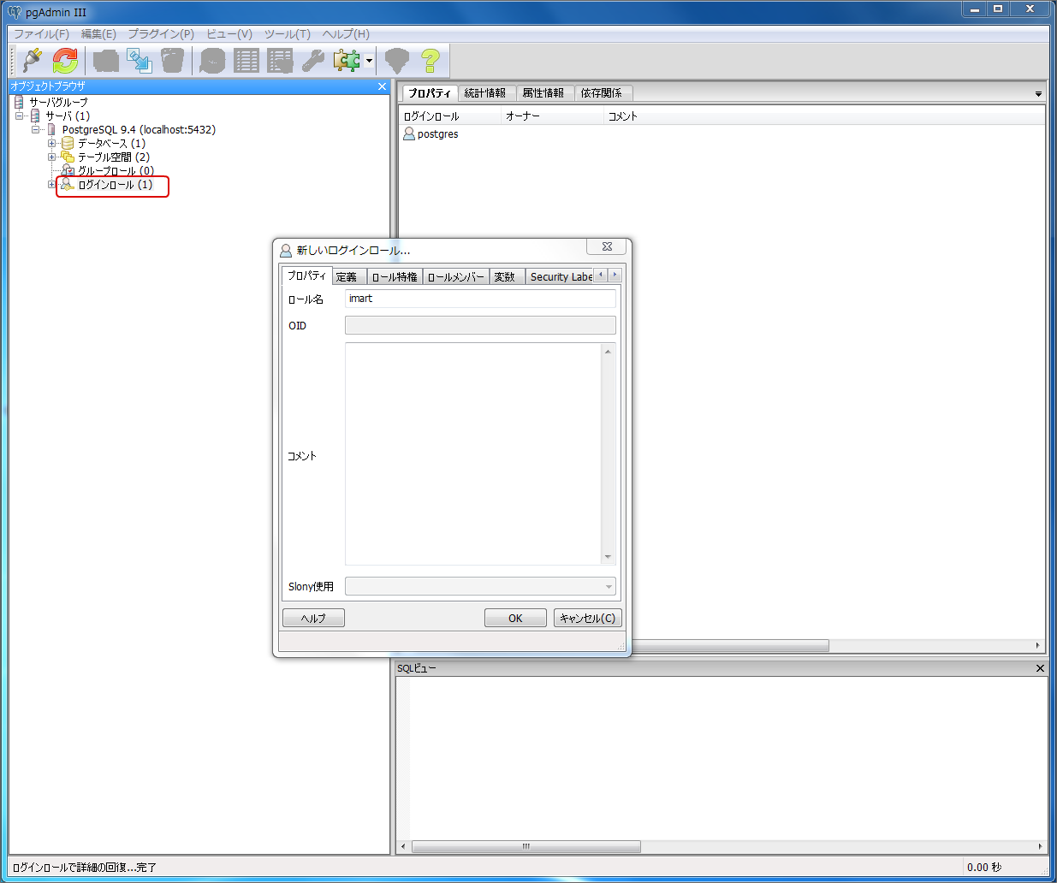Click the server group icon in tree
Image resolution: width=1057 pixels, height=883 pixels.
pos(19,102)
